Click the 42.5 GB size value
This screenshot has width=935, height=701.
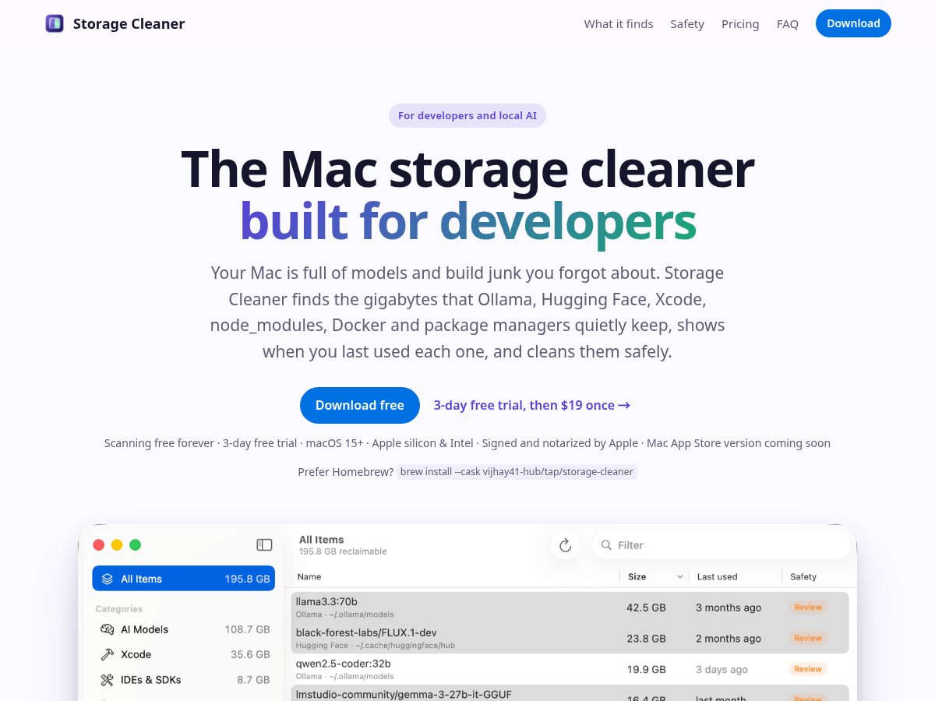646,608
